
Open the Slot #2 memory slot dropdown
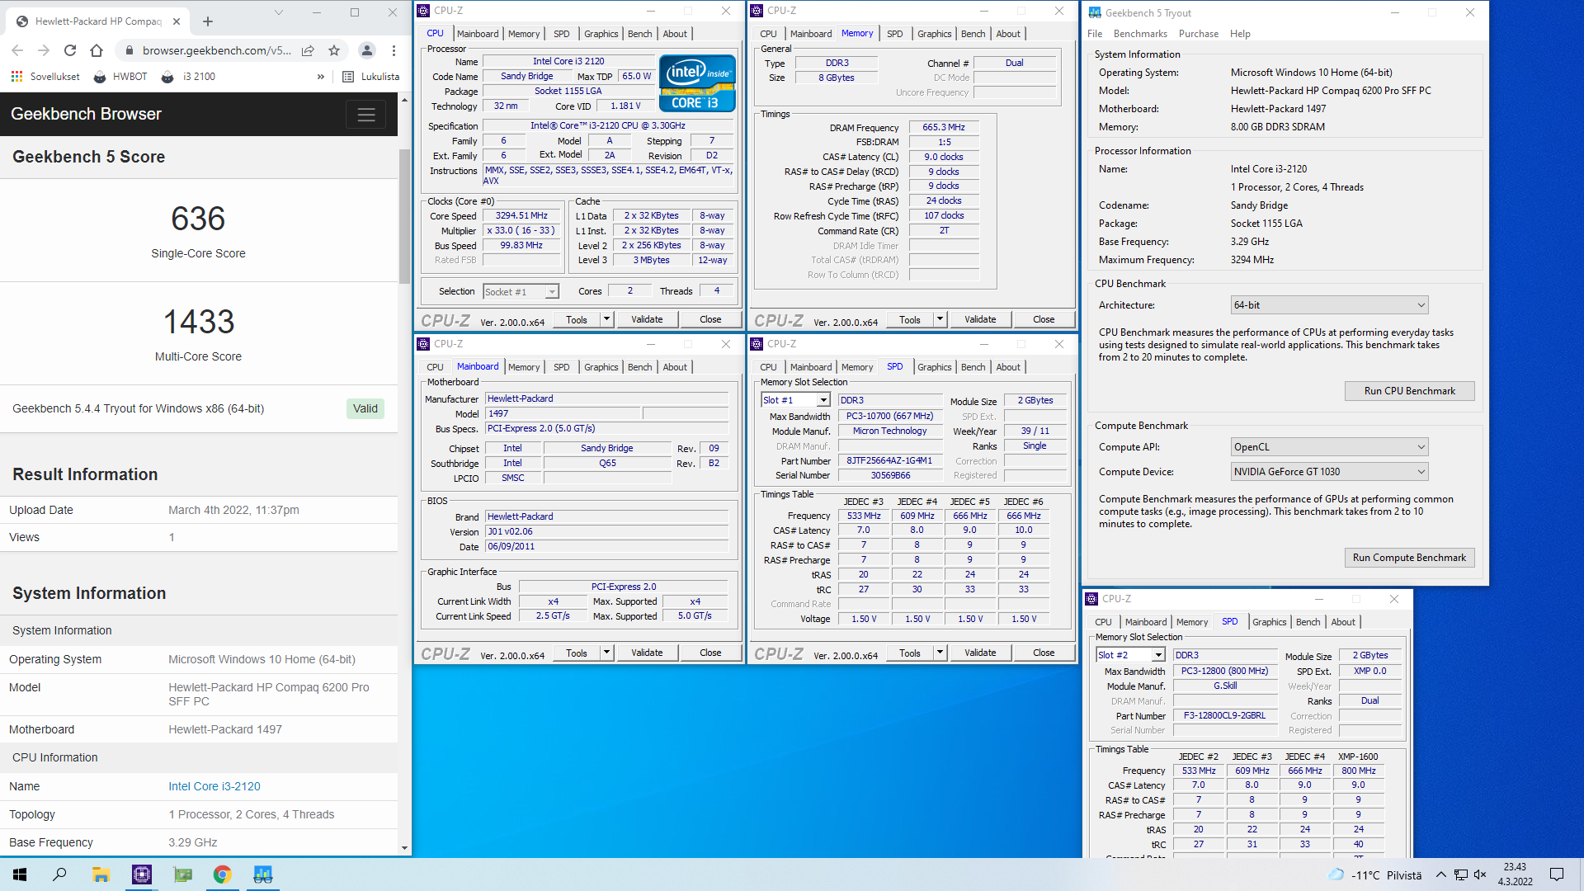coord(1130,655)
